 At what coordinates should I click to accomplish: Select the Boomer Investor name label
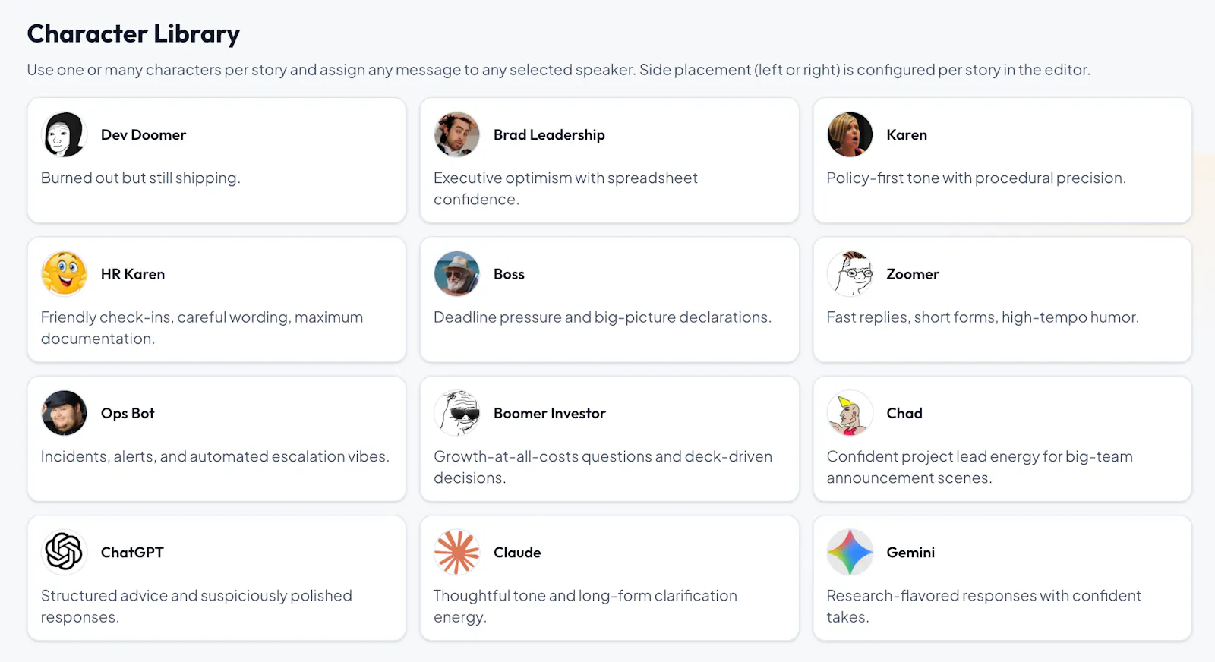pyautogui.click(x=550, y=413)
